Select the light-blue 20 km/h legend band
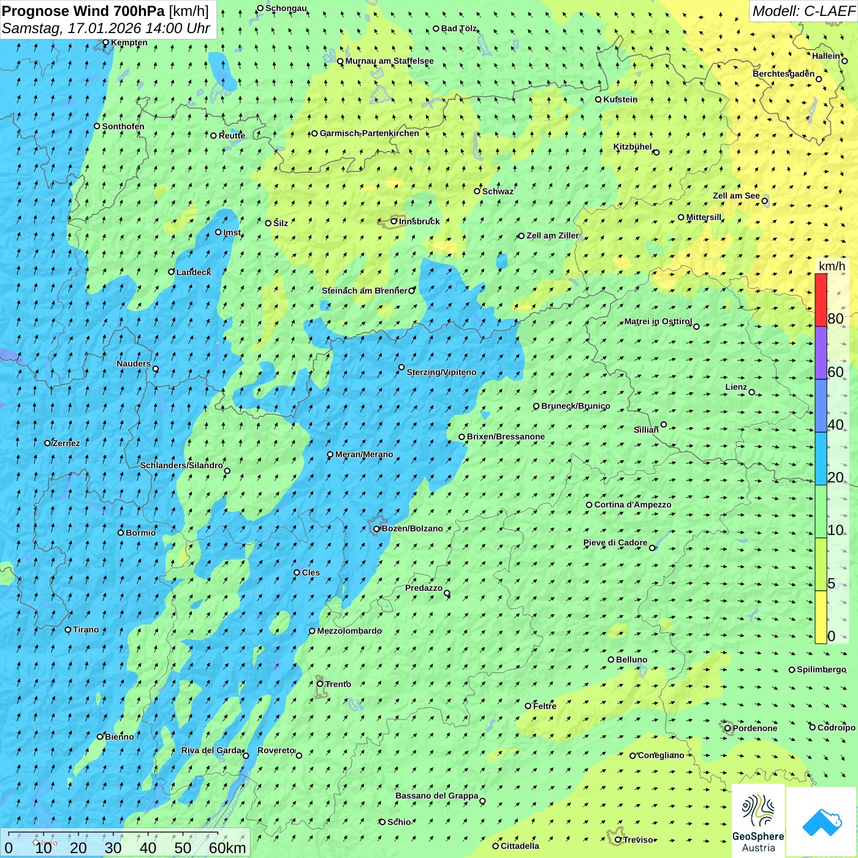Viewport: 858px width, 858px height. 821,458
